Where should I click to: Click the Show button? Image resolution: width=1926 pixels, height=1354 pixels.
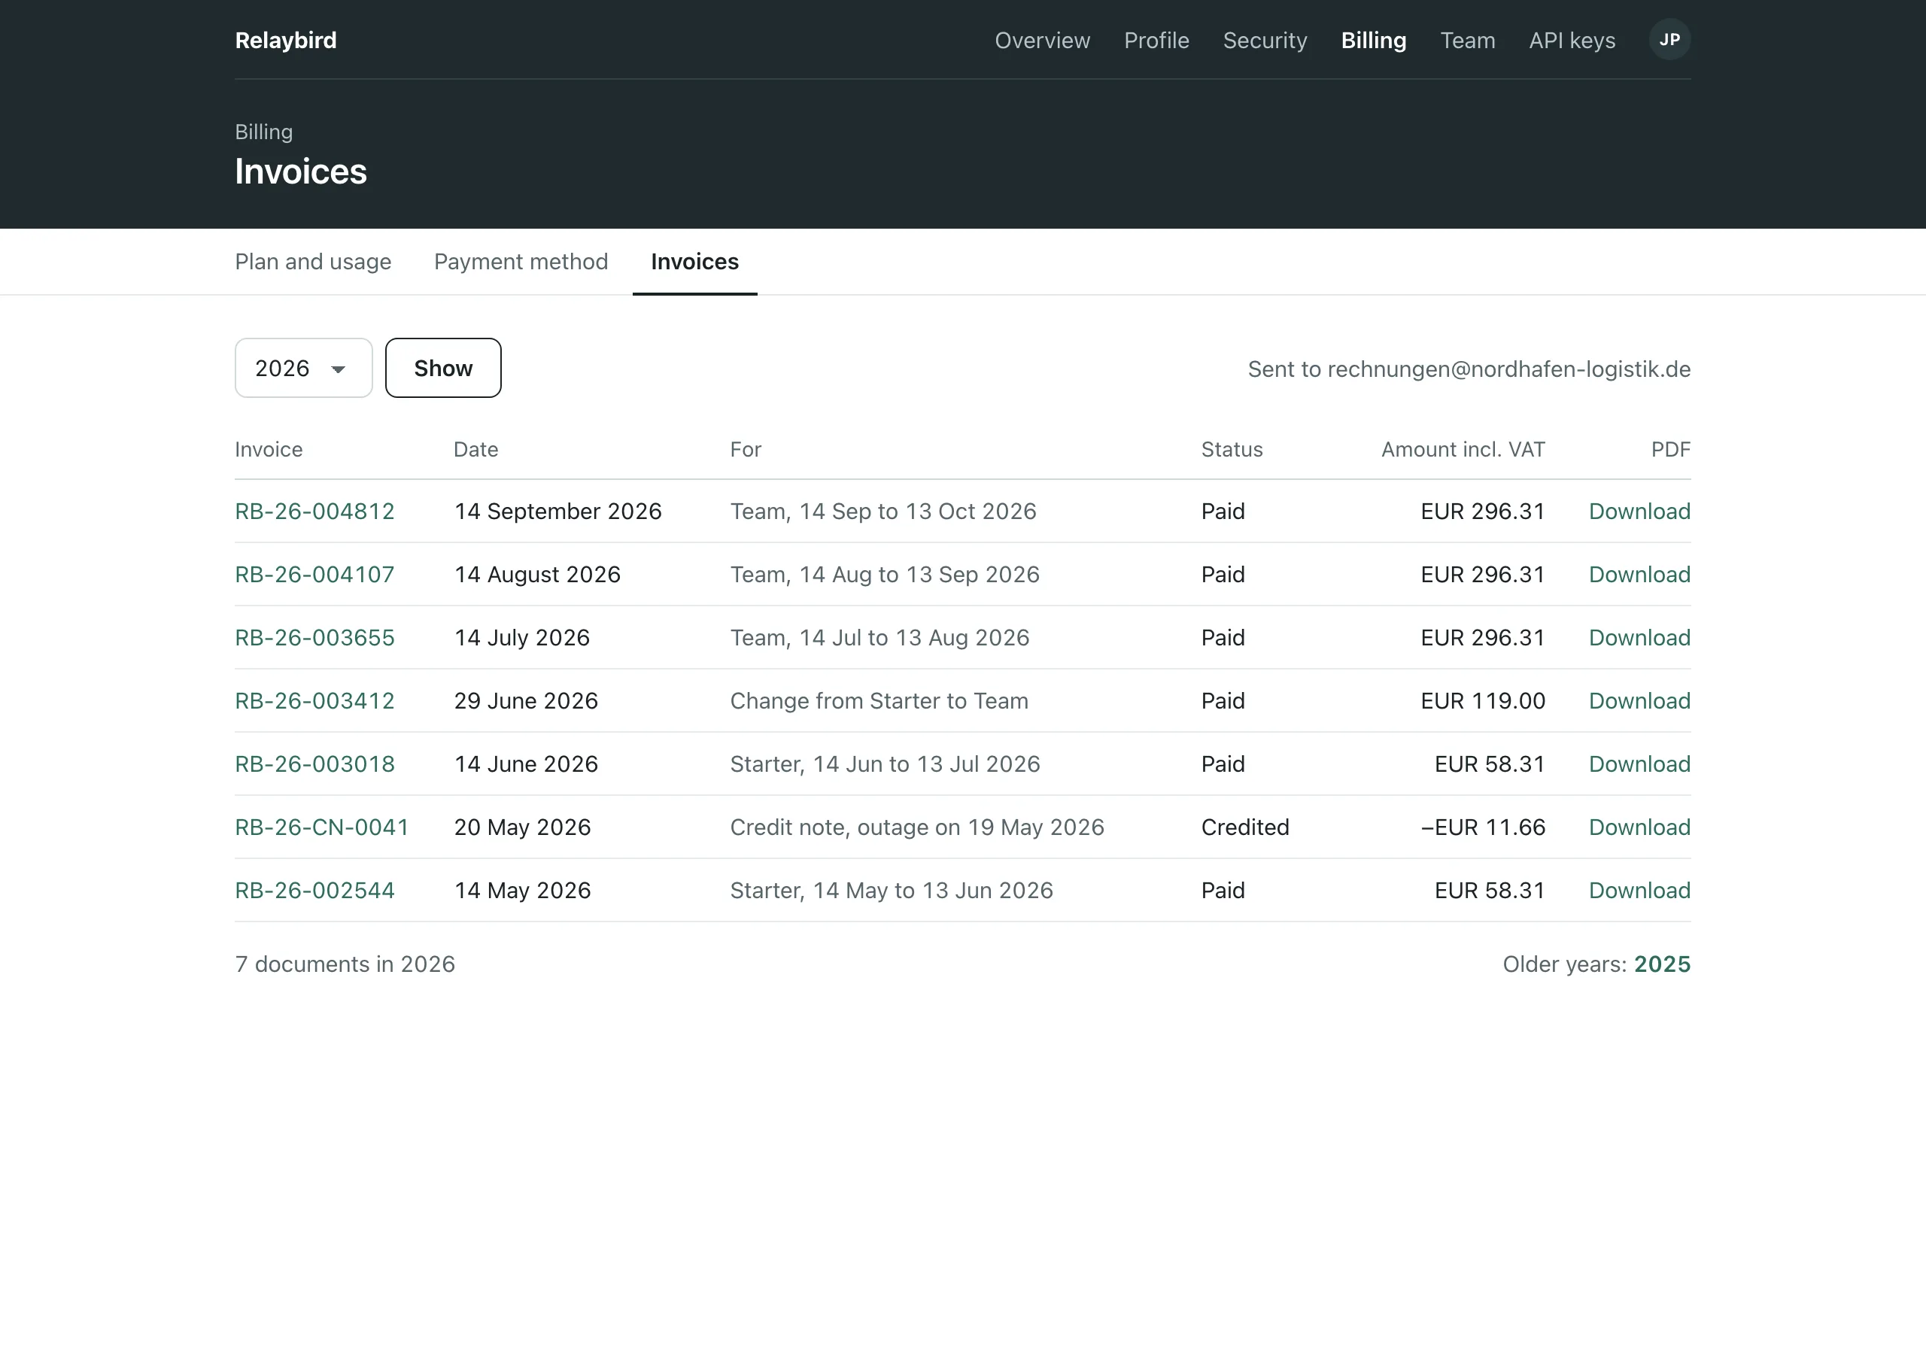pos(443,369)
